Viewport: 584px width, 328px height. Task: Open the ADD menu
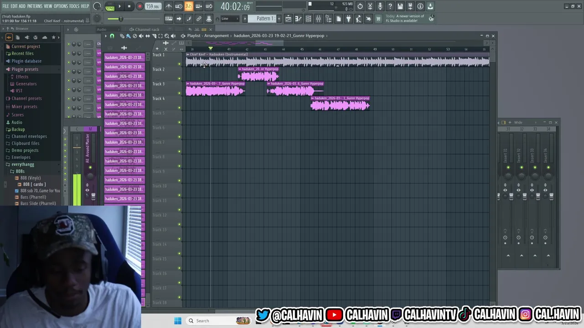(x=22, y=6)
